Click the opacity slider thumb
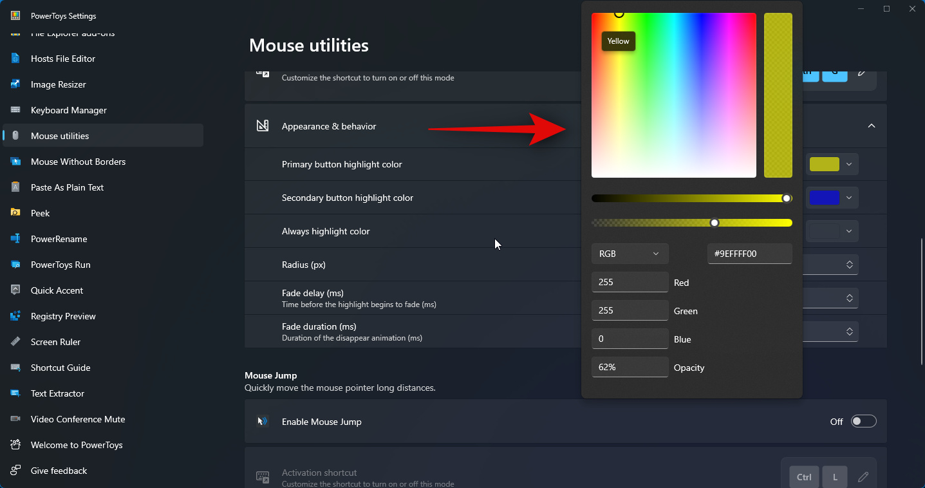Viewport: 925px width, 488px height. (x=715, y=223)
